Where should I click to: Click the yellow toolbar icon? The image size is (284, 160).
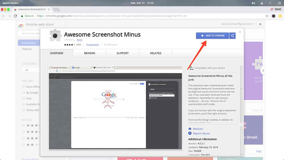[280, 16]
